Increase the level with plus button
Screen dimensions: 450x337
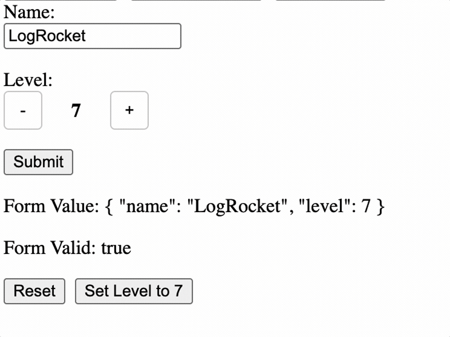[x=129, y=110]
